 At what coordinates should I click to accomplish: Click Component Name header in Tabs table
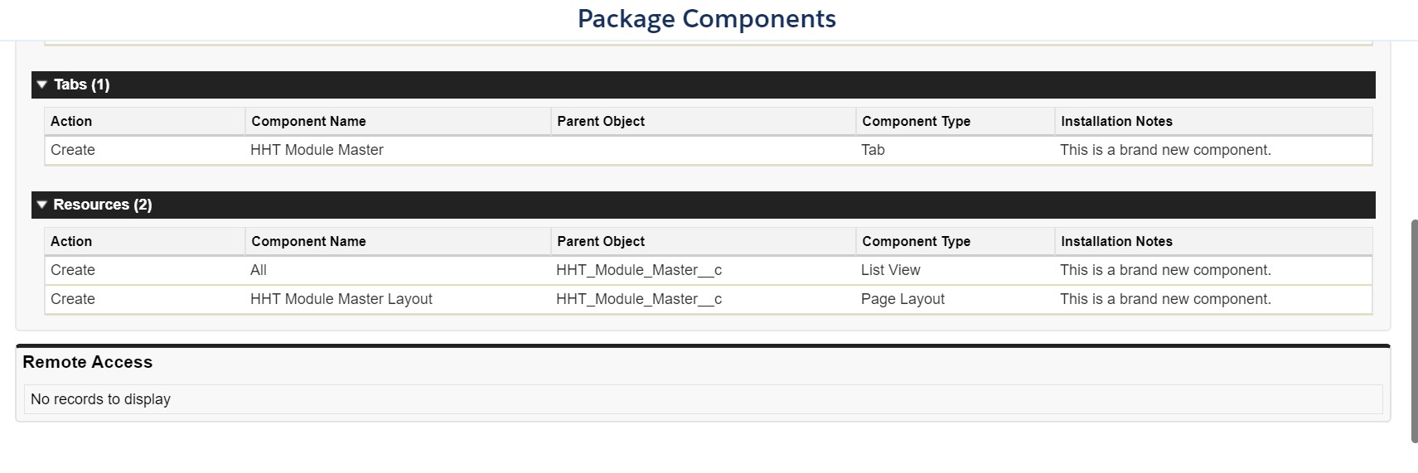(308, 121)
